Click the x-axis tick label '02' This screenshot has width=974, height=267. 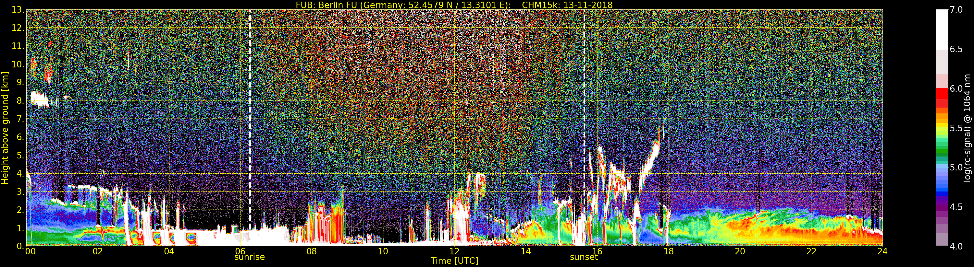(x=98, y=251)
